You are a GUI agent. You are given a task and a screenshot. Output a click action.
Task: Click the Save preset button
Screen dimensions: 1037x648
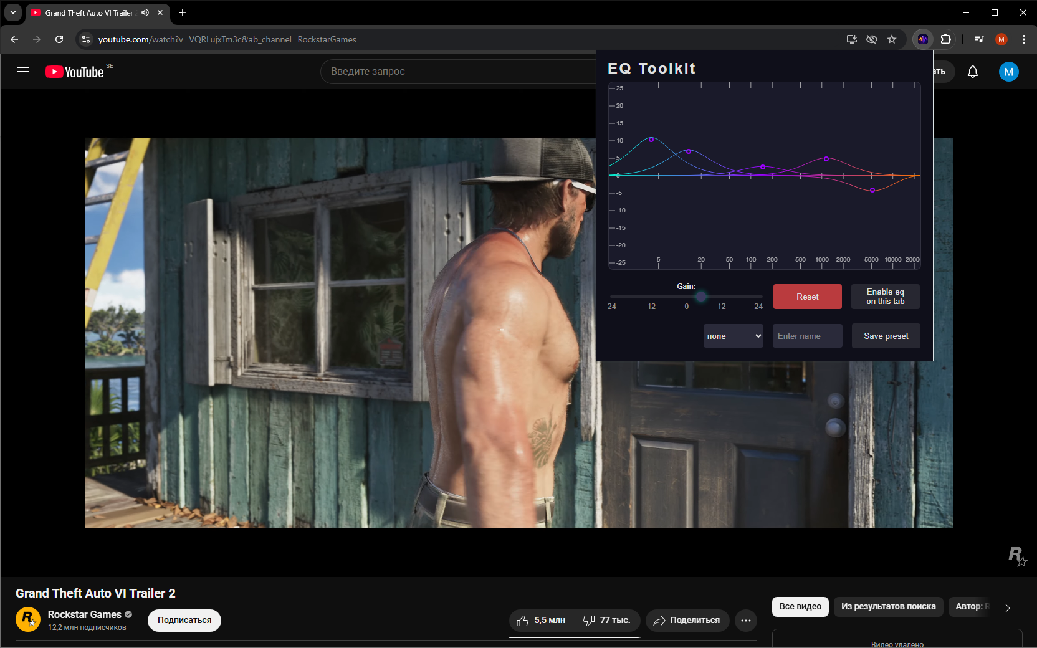886,336
